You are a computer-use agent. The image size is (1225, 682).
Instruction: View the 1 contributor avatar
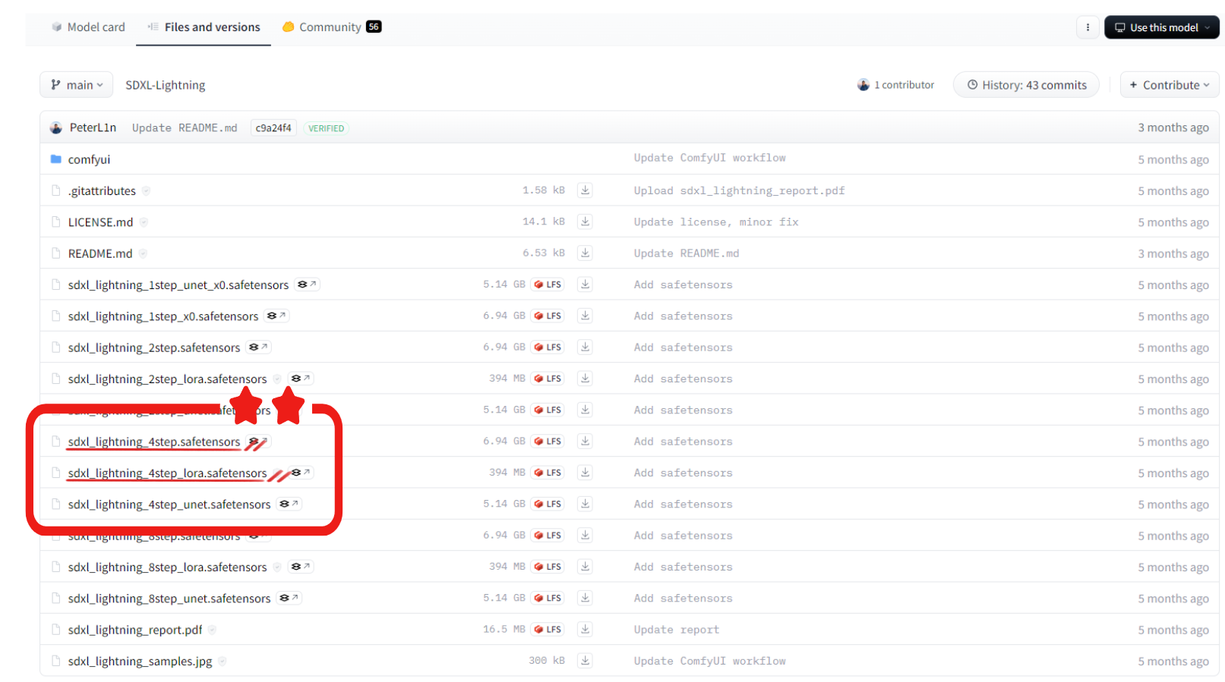coord(863,85)
